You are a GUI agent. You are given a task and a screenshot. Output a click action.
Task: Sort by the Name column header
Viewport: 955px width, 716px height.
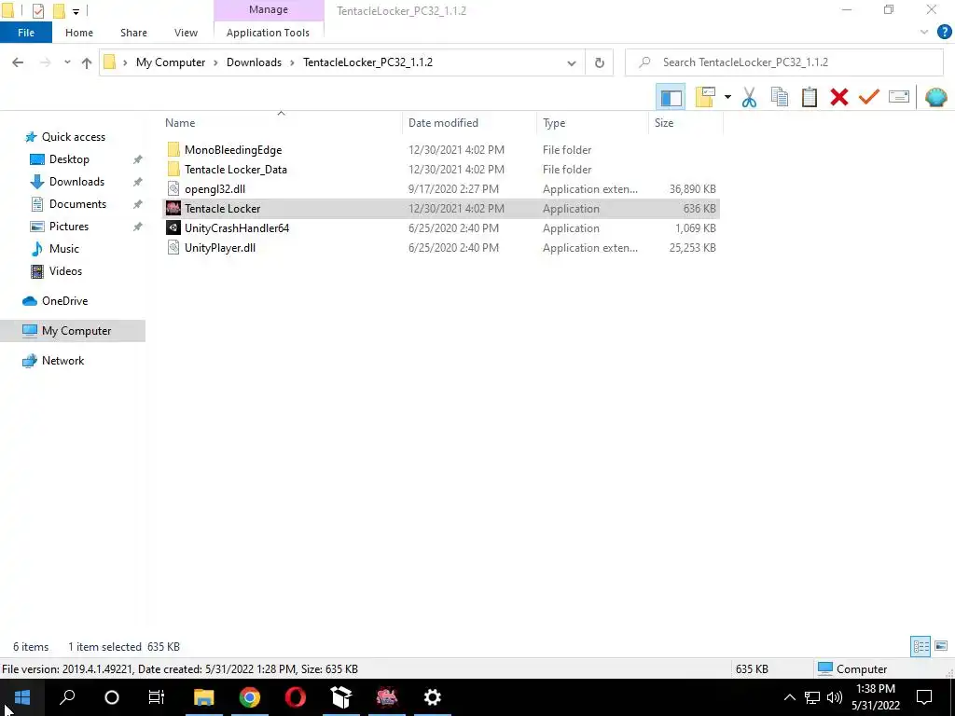pos(180,123)
